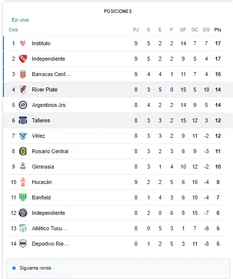The width and height of the screenshot is (233, 279).
Task: Click the Atlético Tucumán crest
Action: 23,228
